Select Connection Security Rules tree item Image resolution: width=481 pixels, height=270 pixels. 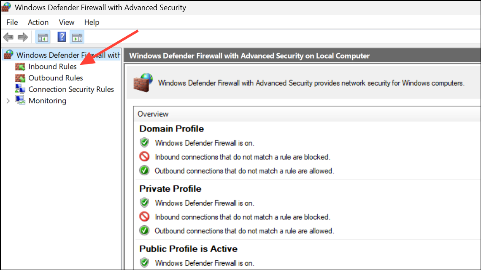click(x=71, y=89)
